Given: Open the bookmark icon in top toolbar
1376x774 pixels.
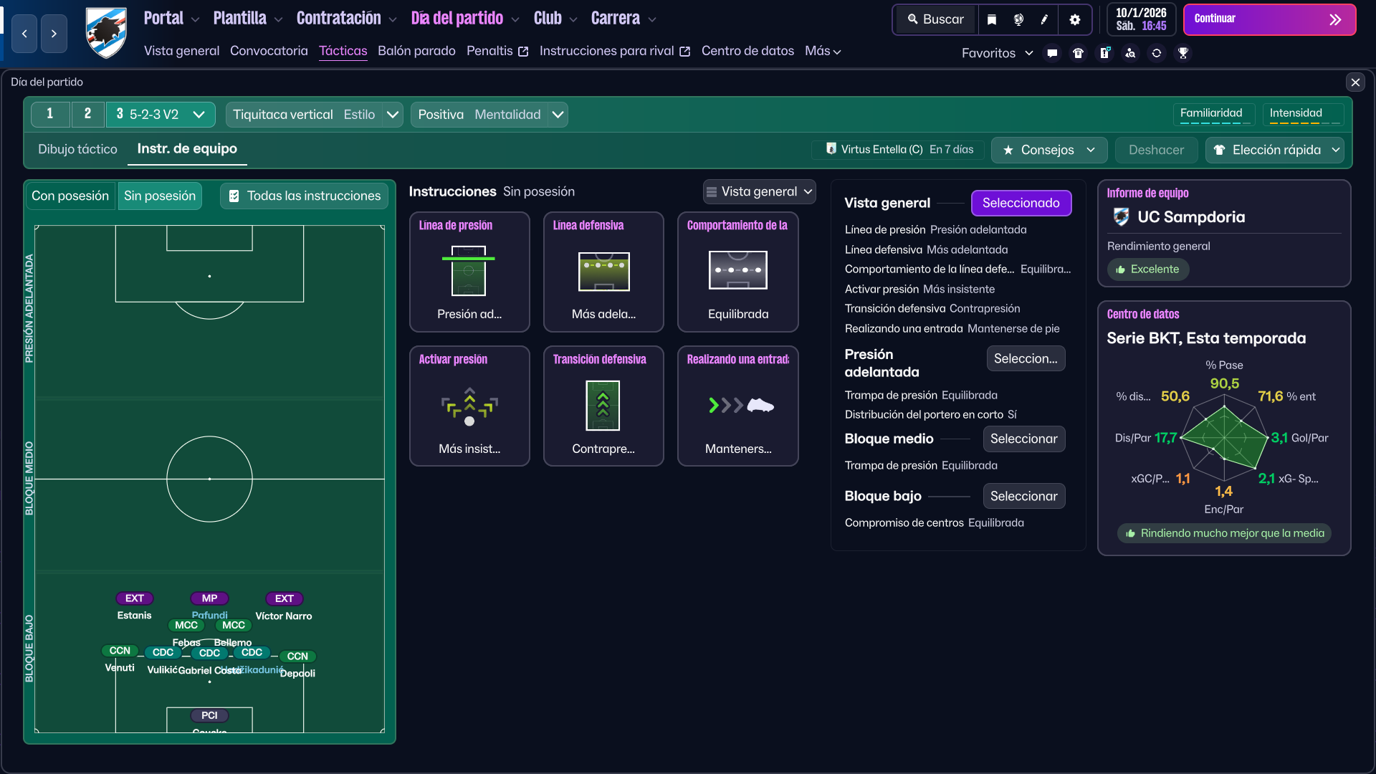Looking at the screenshot, I should click(992, 20).
